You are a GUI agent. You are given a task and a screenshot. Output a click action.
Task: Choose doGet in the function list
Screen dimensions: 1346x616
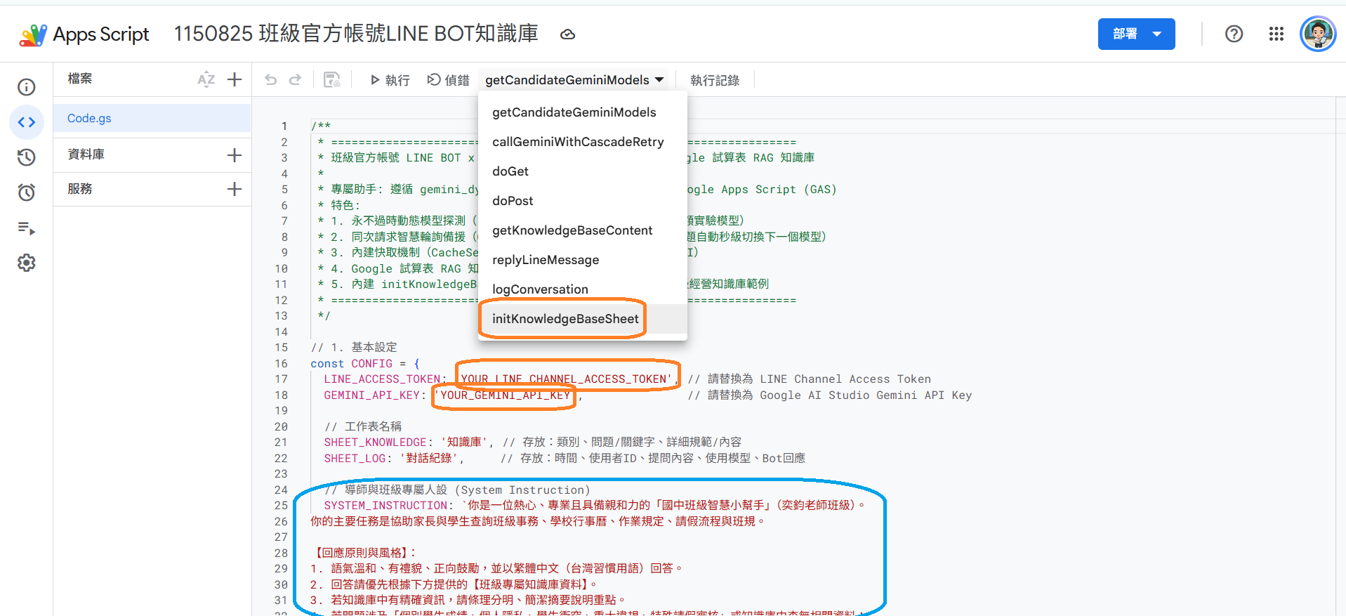(x=582, y=171)
